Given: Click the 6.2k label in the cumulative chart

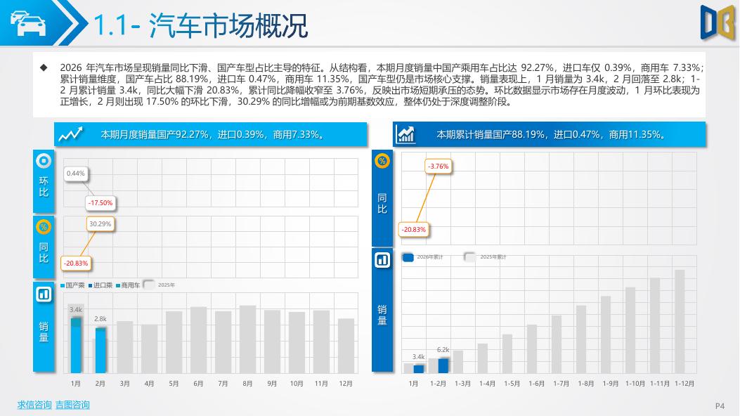Looking at the screenshot, I should pyautogui.click(x=443, y=349).
